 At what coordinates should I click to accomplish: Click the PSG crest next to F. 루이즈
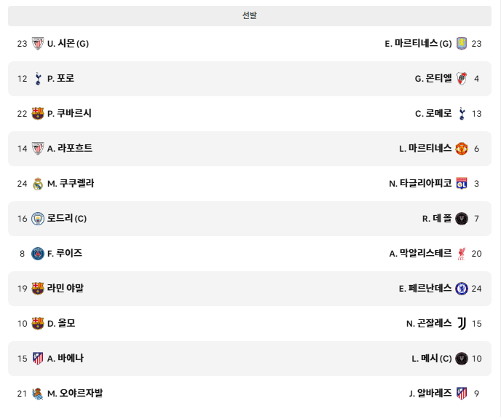coord(38,254)
